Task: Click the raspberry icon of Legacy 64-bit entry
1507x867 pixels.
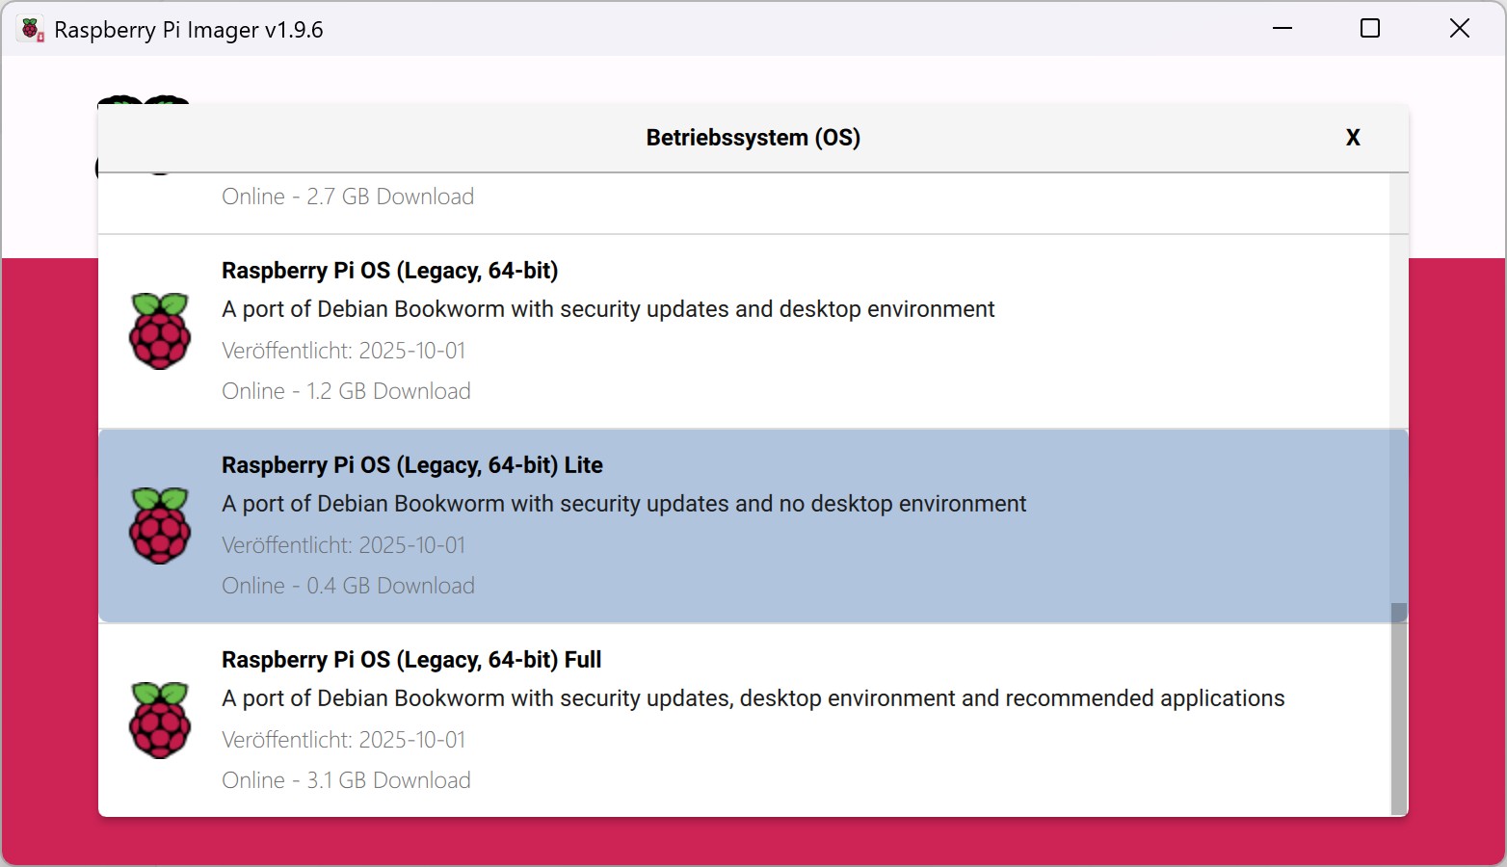Action: 160,331
